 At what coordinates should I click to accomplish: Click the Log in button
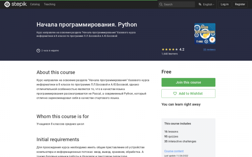[225, 4]
